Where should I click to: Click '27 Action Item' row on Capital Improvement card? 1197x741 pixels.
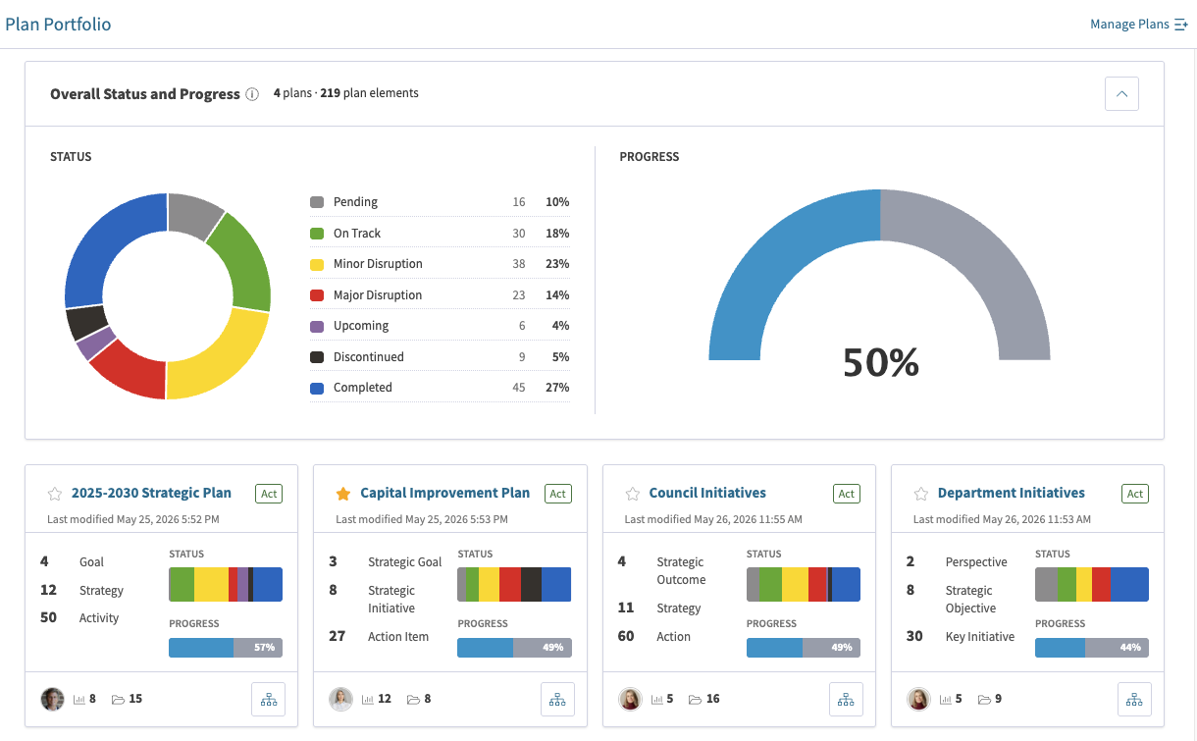(x=379, y=636)
